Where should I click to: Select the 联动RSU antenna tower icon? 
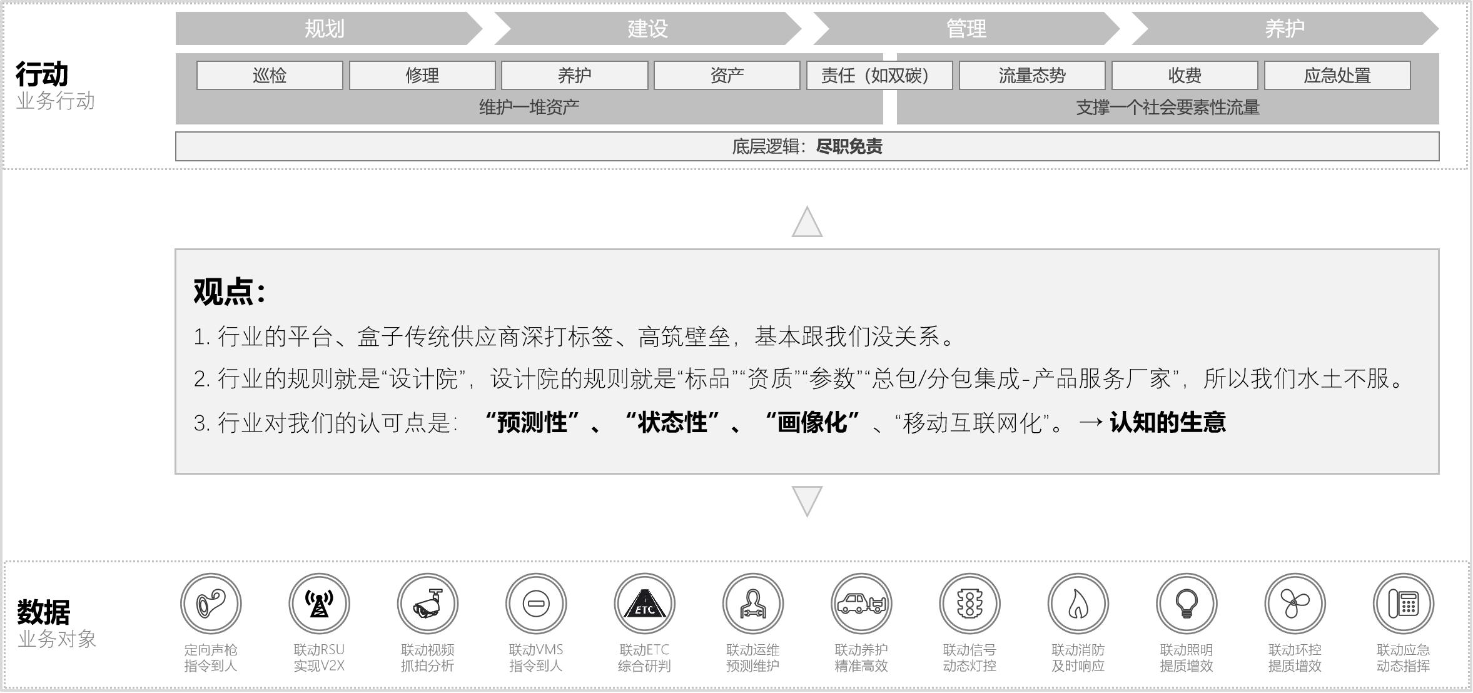click(x=319, y=604)
